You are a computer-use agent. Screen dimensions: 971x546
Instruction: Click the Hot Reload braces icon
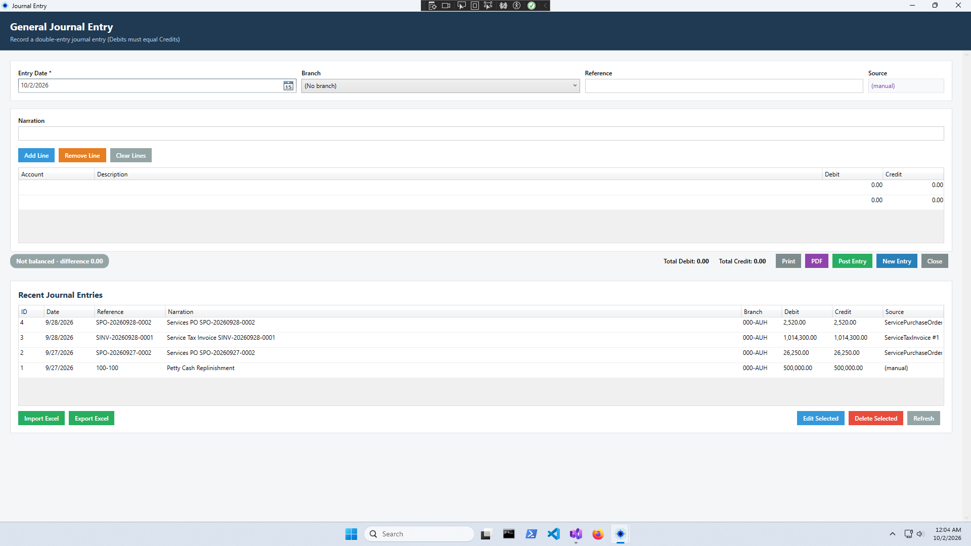pyautogui.click(x=503, y=6)
